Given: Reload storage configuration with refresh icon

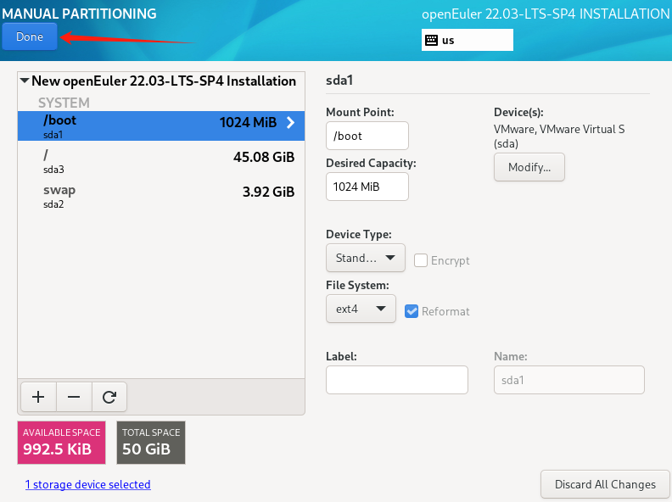Looking at the screenshot, I should coord(109,397).
